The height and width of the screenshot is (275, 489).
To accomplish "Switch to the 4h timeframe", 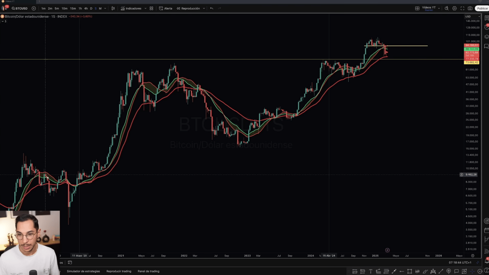I will click(86, 8).
